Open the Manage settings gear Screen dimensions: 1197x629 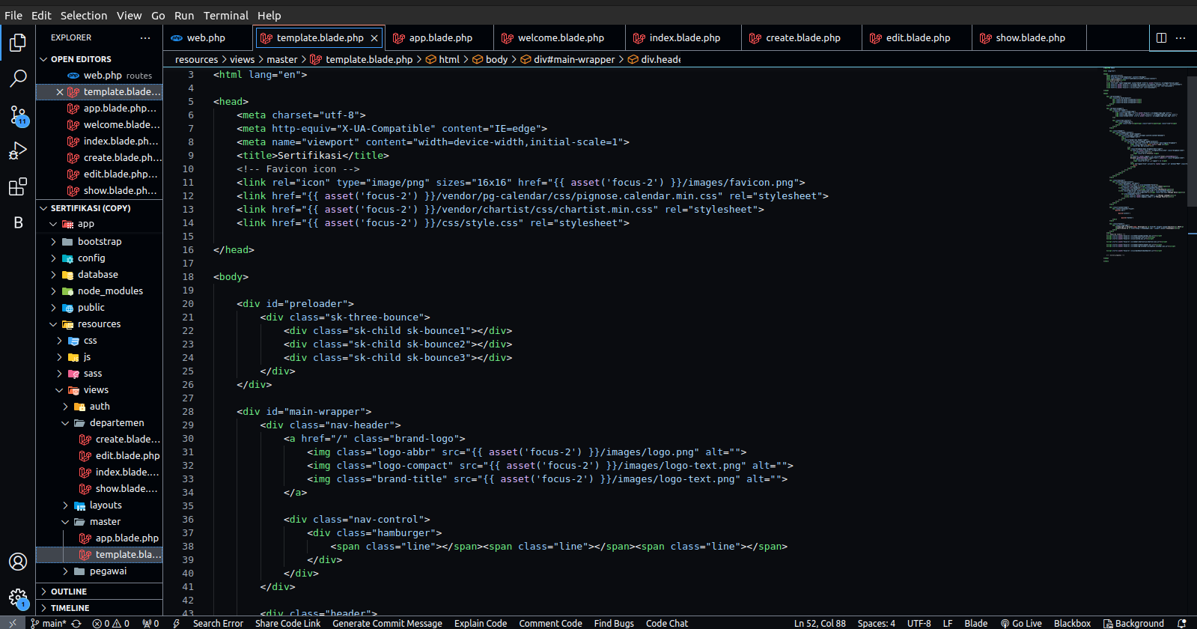pos(18,598)
